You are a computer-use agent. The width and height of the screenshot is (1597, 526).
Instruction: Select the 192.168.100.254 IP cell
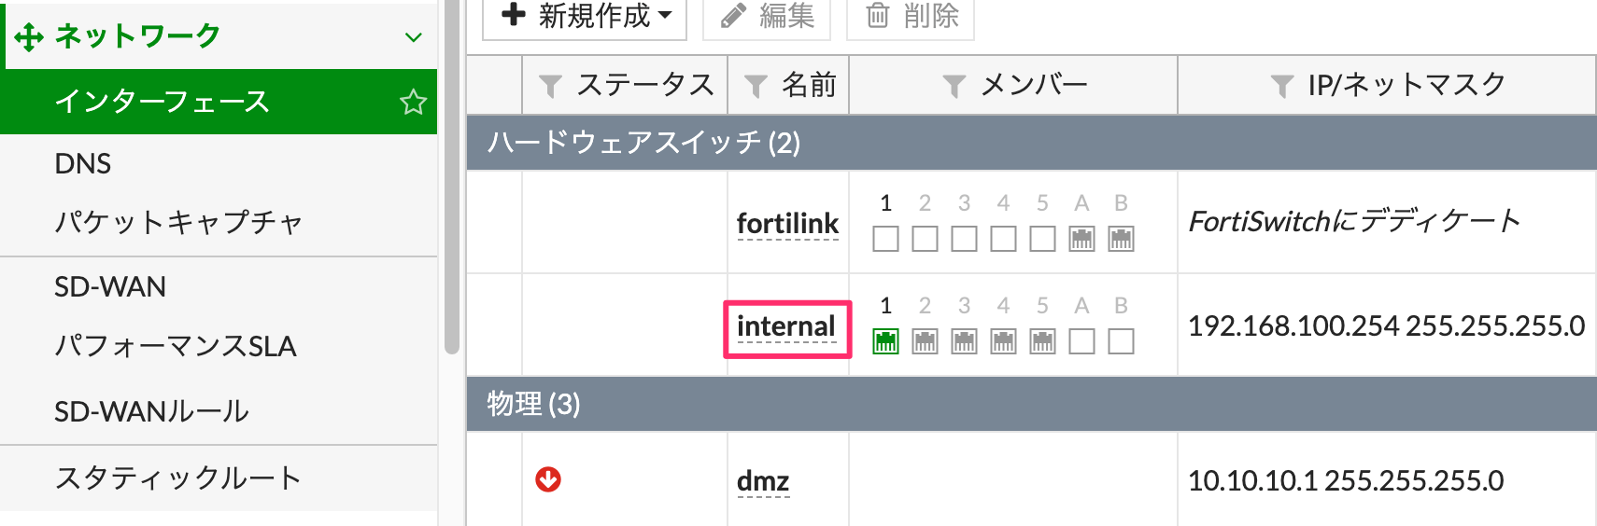point(1386,326)
